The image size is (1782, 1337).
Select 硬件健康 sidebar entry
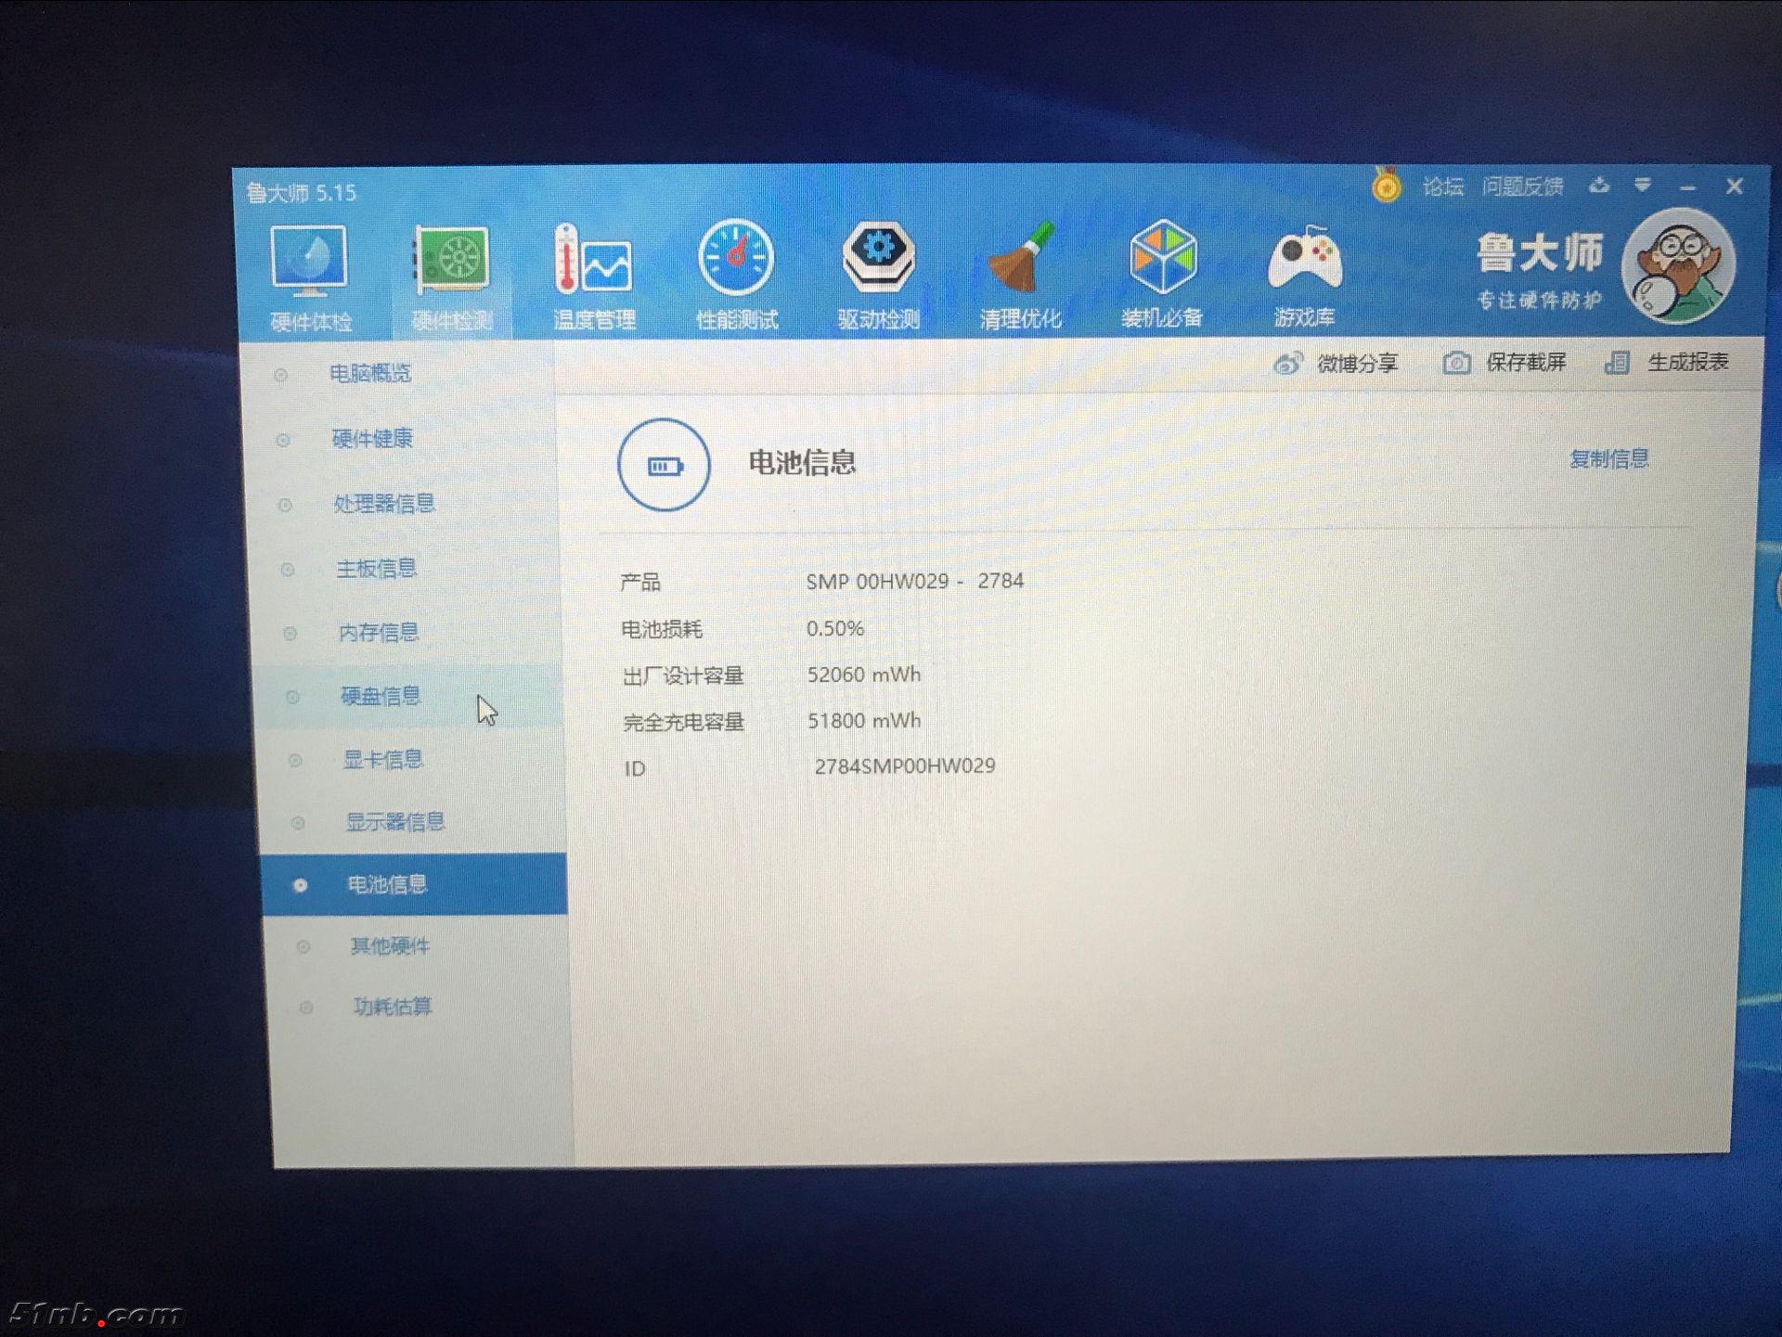372,439
